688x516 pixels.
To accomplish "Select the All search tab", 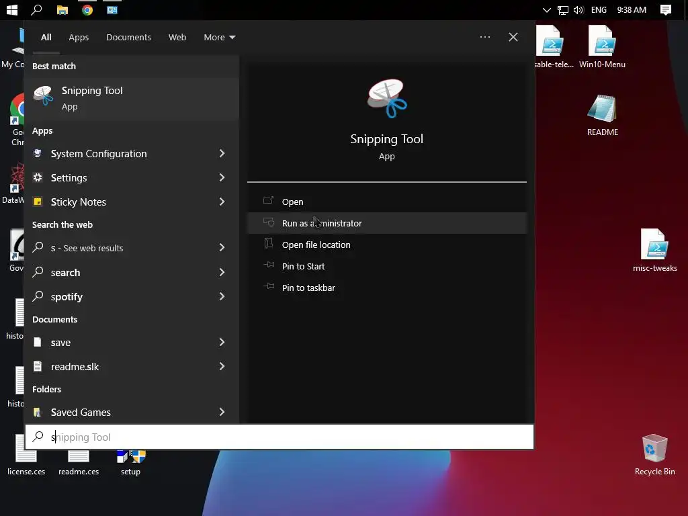I will tap(46, 38).
